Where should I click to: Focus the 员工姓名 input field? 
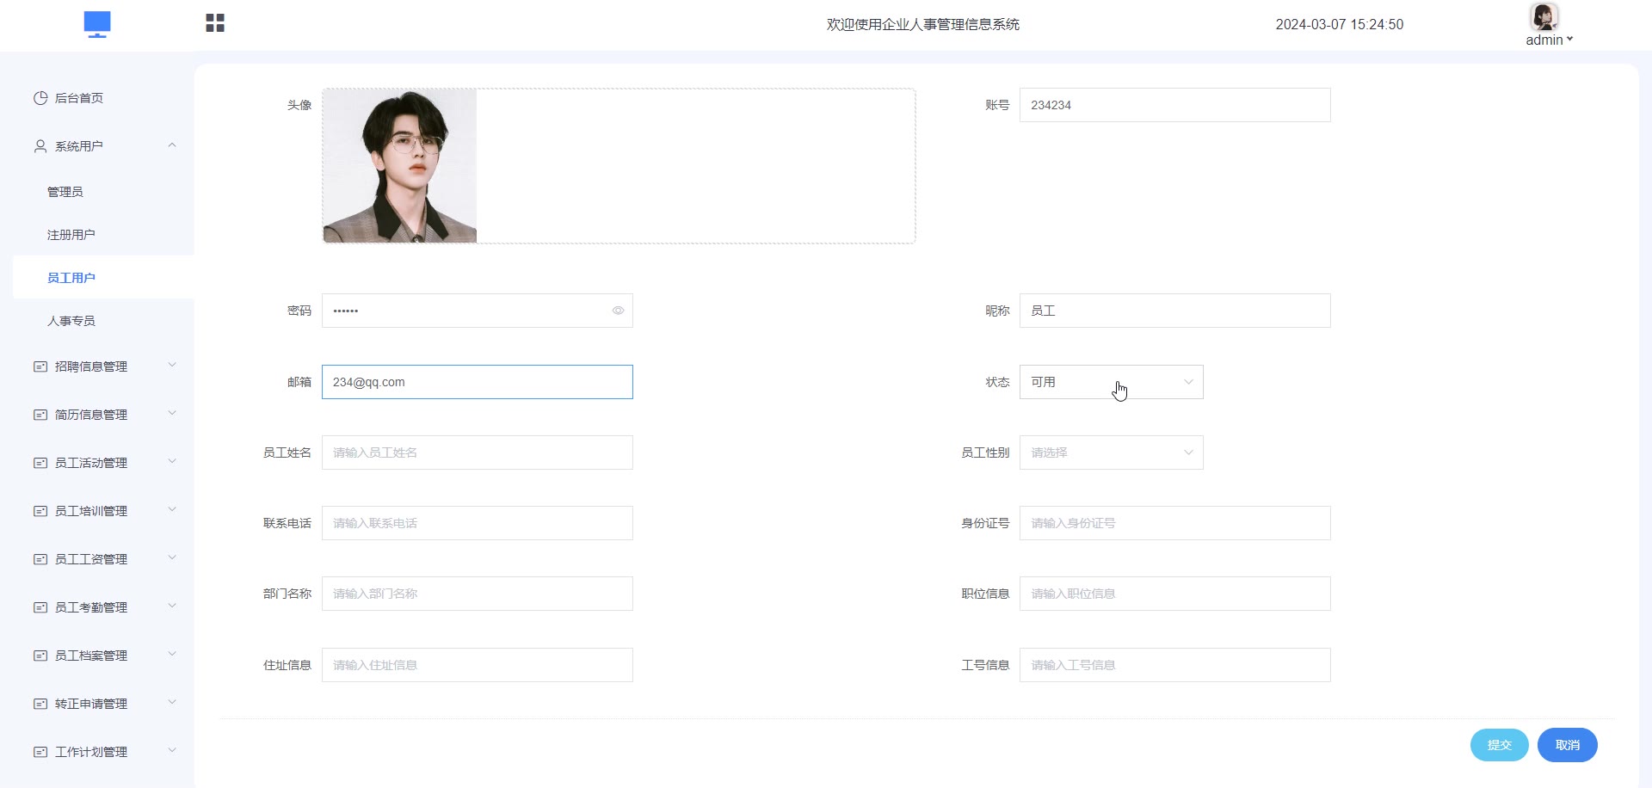477,452
